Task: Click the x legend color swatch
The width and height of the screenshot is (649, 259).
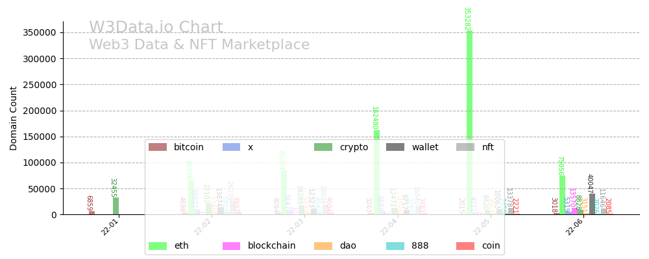Action: pos(232,148)
